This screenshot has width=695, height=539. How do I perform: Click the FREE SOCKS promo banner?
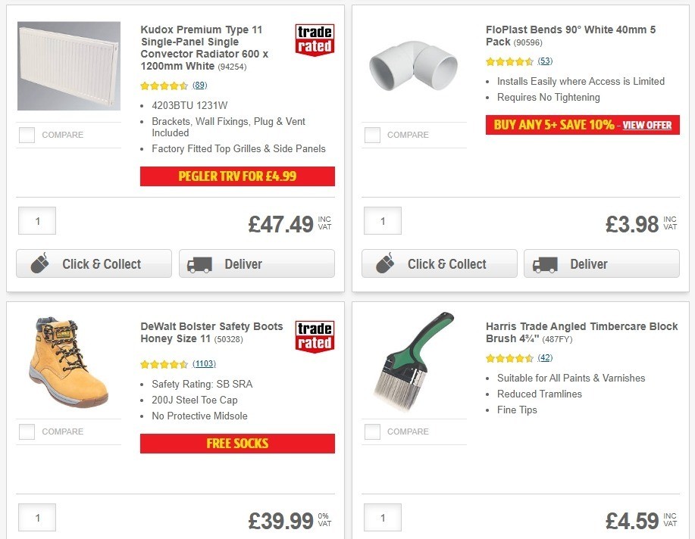[236, 444]
